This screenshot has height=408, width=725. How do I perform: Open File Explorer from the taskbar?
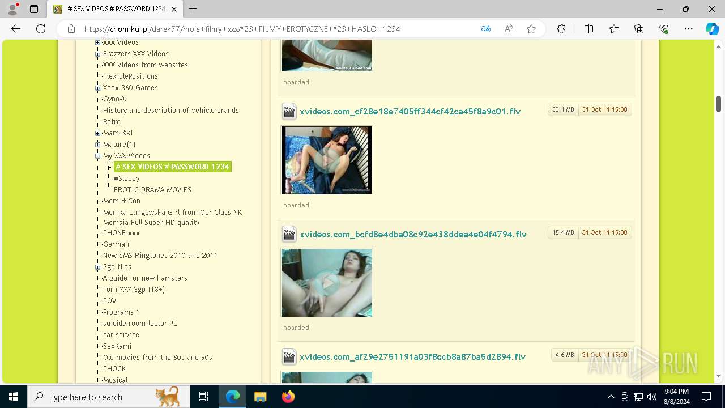pos(260,397)
